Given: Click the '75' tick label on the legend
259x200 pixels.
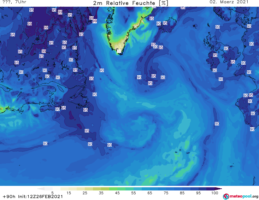Looking at the screenshot, I should (166, 193).
